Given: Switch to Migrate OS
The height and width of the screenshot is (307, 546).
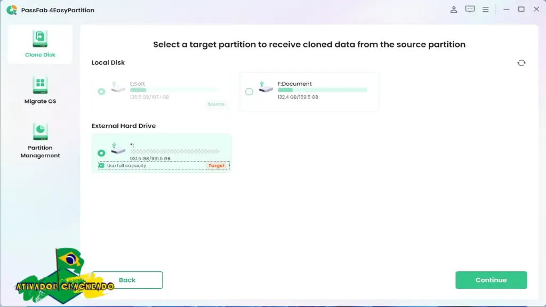Looking at the screenshot, I should (40, 90).
